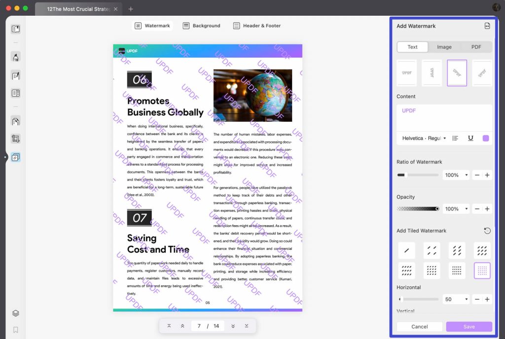Open Horizontal spacing 50 dropdown
Viewport: 505px width, 339px height.
pos(456,300)
